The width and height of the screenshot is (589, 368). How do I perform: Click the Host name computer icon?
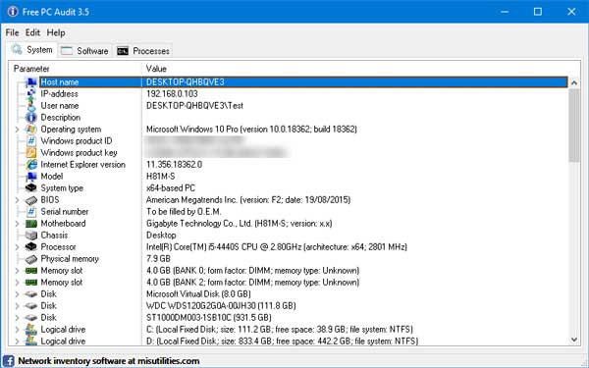(31, 81)
